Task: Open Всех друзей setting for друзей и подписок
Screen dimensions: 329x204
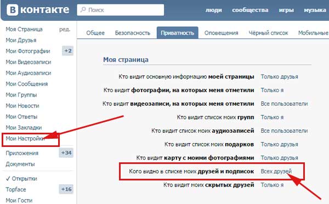Action: [x=276, y=171]
